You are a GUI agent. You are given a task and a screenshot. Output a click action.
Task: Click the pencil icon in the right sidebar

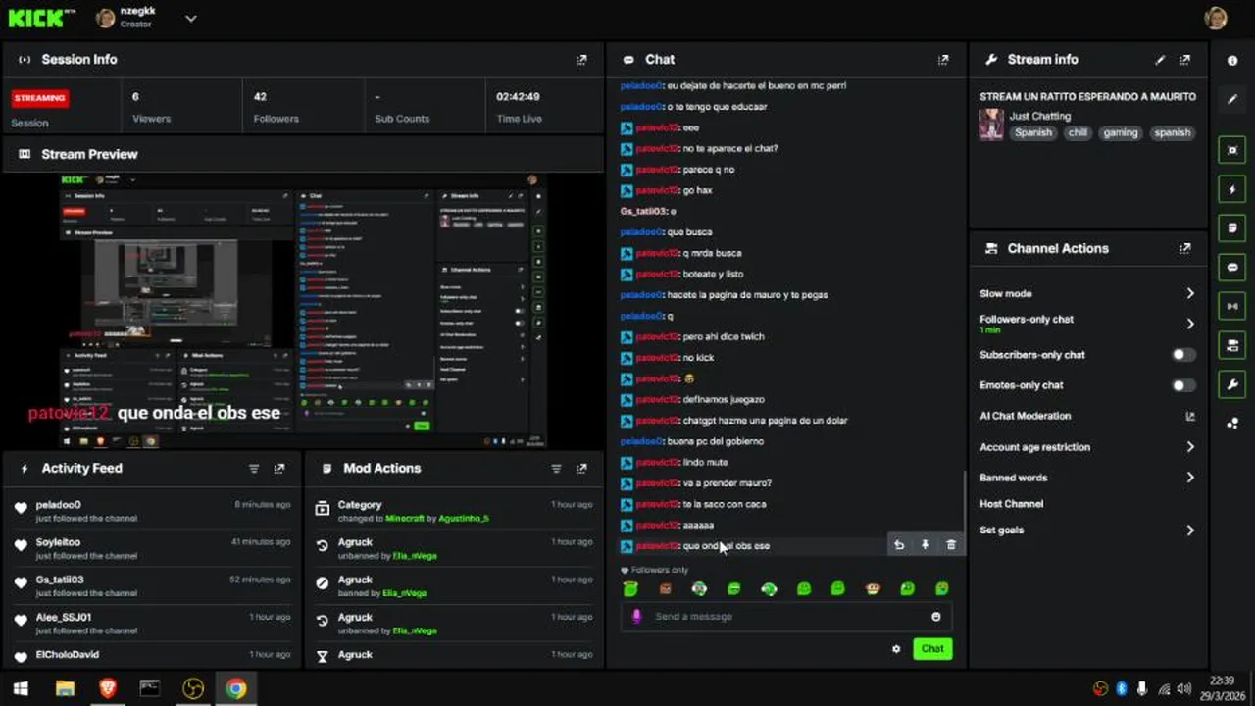(1232, 99)
